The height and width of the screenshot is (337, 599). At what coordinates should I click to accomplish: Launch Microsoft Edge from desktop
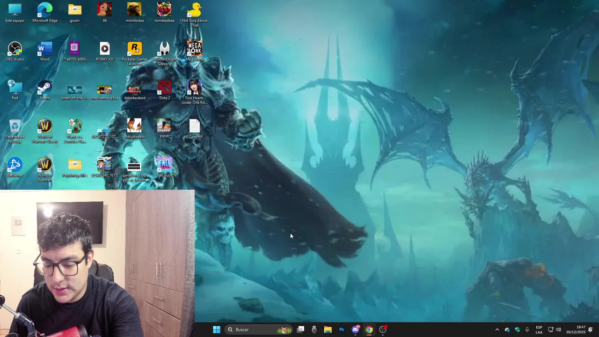point(45,13)
